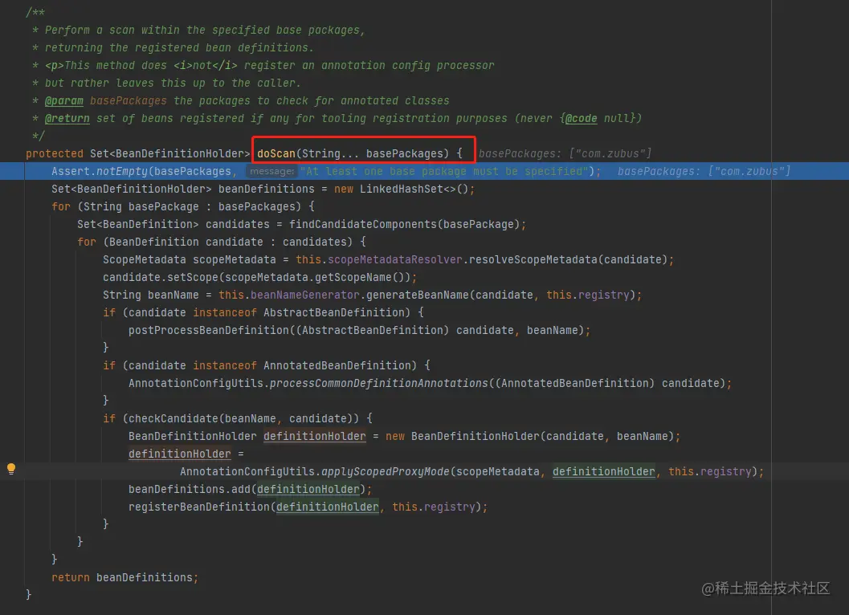Screen dimensions: 849x615
Task: Click the 'message:' parameter hint label
Action: point(271,171)
